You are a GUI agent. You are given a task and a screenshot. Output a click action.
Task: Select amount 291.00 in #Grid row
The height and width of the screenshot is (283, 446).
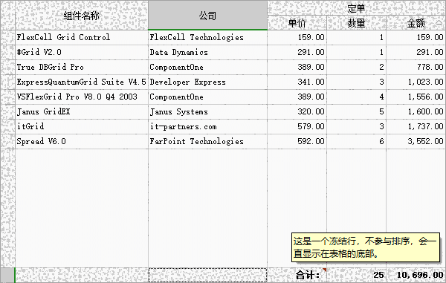[416, 52]
